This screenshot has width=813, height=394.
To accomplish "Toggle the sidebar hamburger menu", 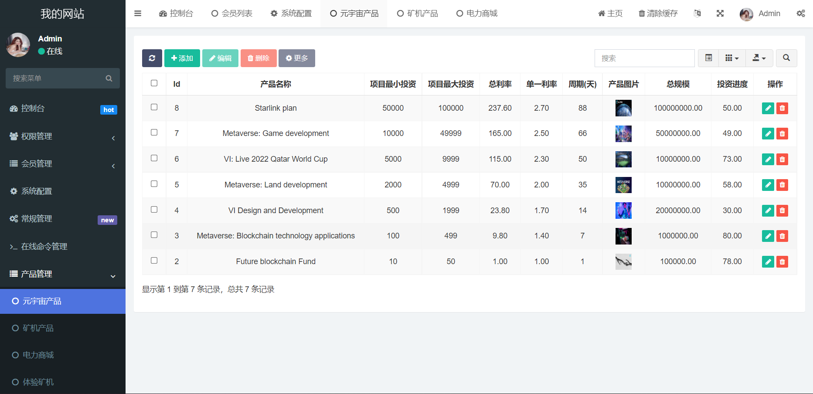I will click(x=138, y=14).
